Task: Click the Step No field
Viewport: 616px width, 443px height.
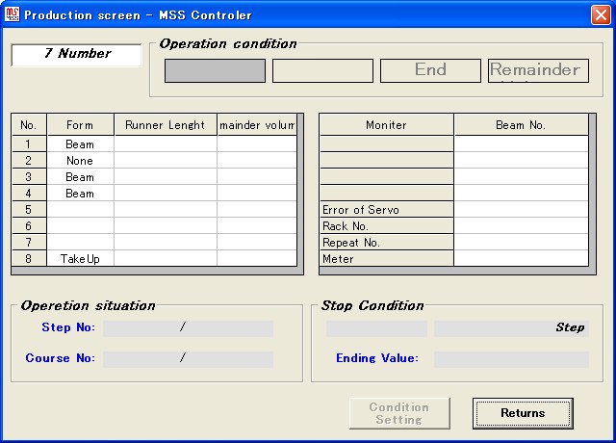Action: click(188, 328)
